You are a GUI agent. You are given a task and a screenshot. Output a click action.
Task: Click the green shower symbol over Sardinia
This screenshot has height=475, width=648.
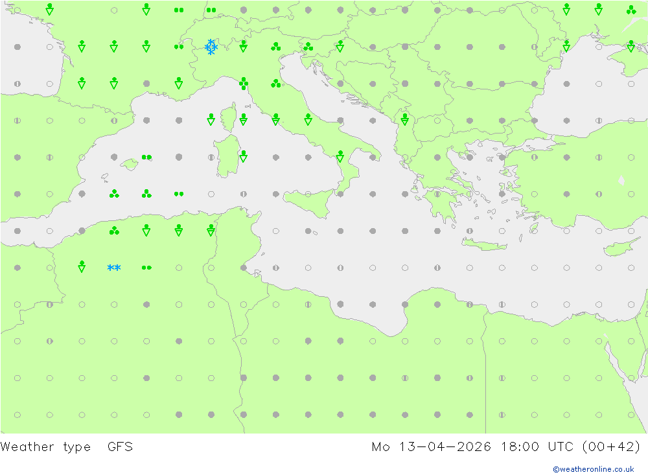[x=244, y=156]
